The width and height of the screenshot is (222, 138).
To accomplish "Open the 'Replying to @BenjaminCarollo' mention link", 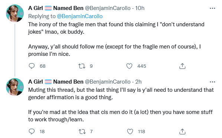I will coord(80,16).
